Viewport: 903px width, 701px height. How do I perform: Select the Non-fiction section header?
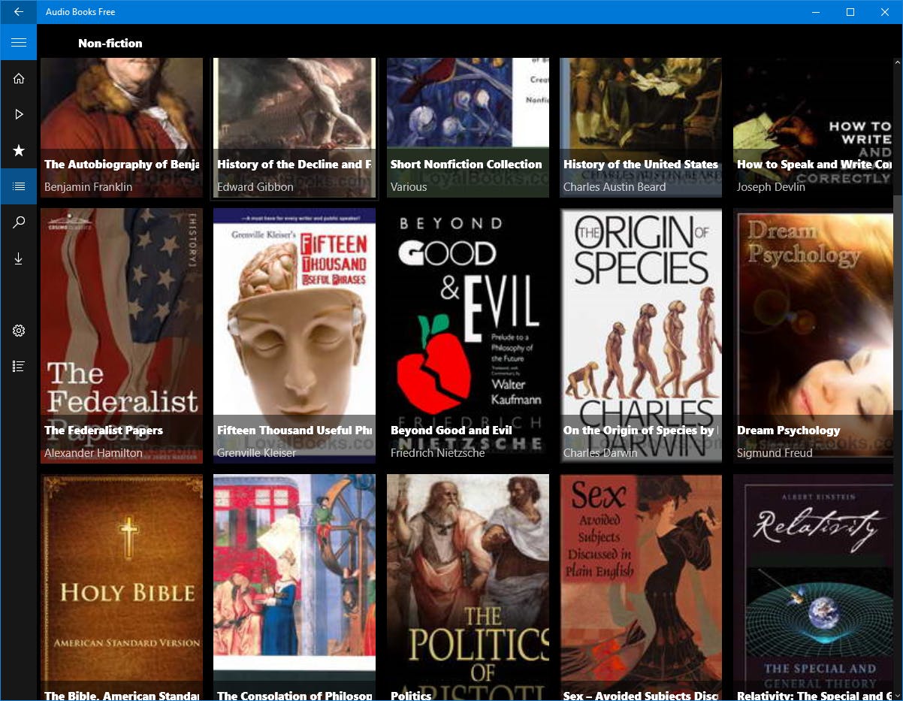tap(110, 43)
